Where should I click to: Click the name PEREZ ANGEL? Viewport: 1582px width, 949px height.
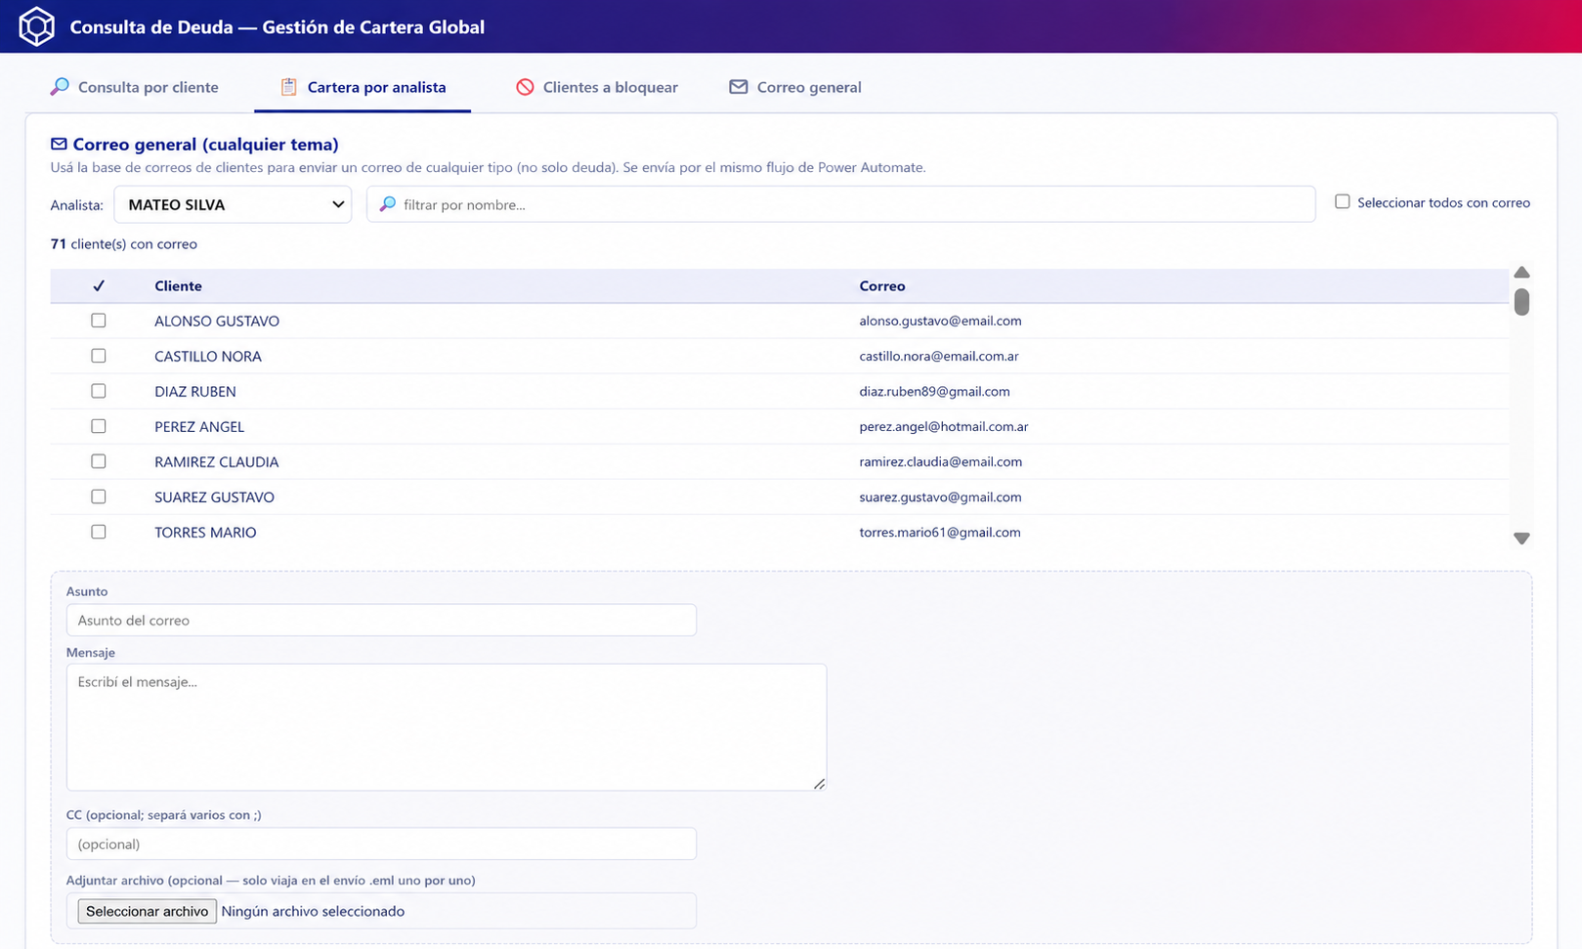pos(199,426)
